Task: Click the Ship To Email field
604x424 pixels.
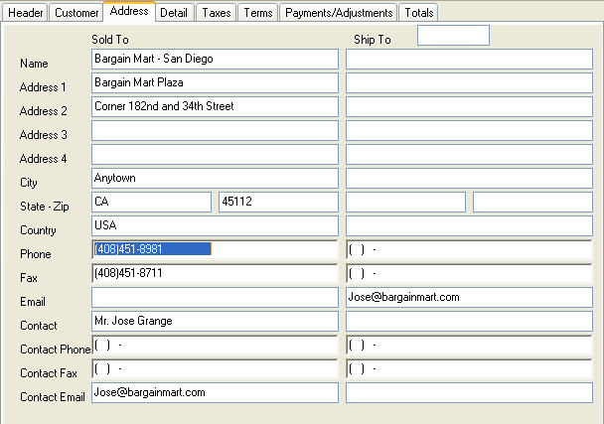Action: point(469,298)
